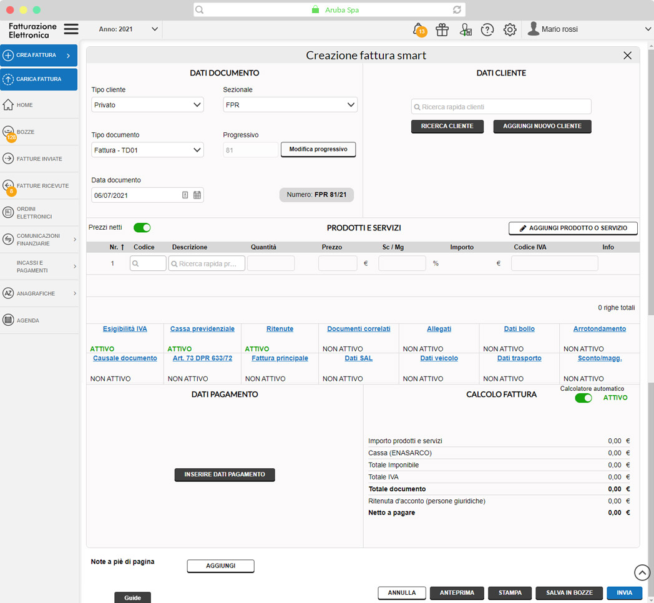654x603 pixels.
Task: Open the help question mark icon
Action: click(487, 29)
